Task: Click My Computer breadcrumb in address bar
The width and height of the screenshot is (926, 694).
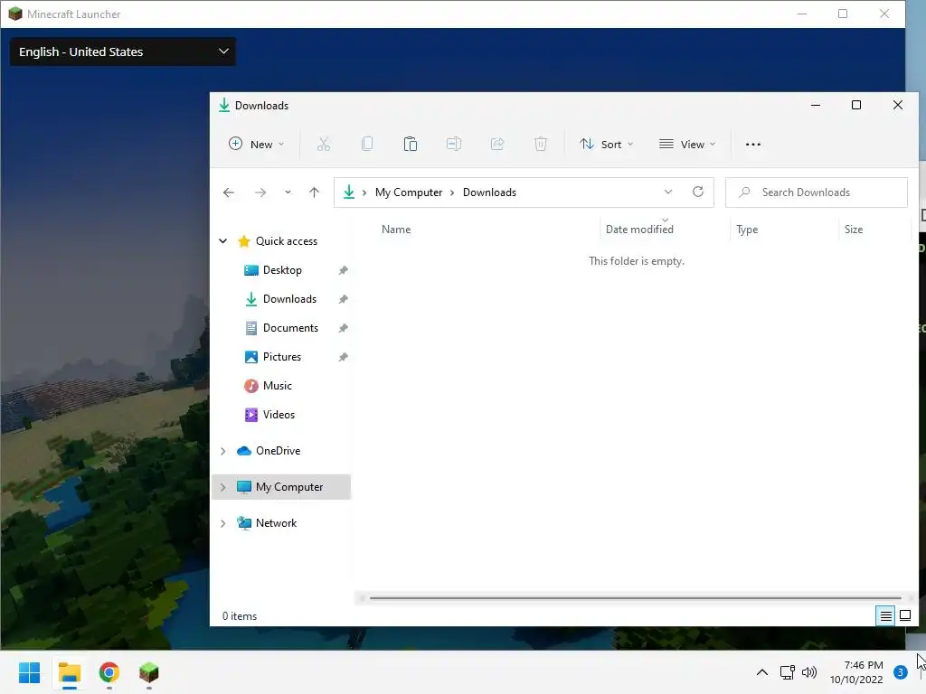Action: coord(409,192)
